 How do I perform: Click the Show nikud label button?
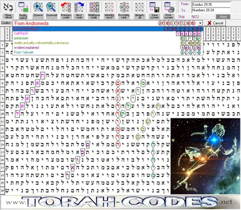[x=8, y=16]
